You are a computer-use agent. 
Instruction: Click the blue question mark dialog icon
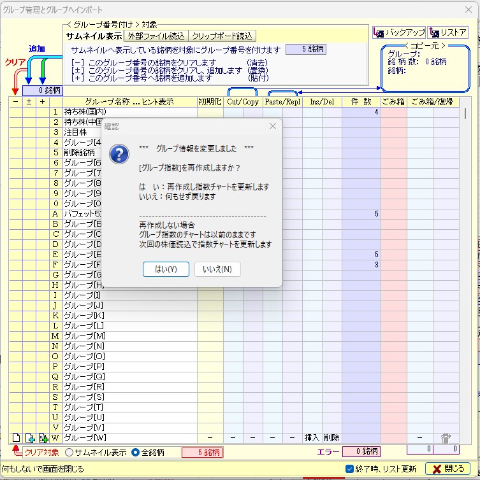[x=120, y=153]
